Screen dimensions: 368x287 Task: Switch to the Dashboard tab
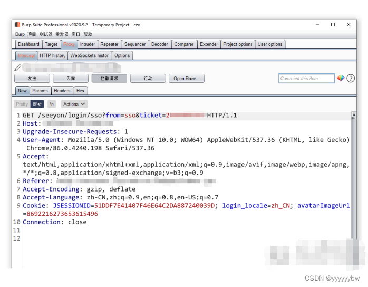click(x=28, y=44)
